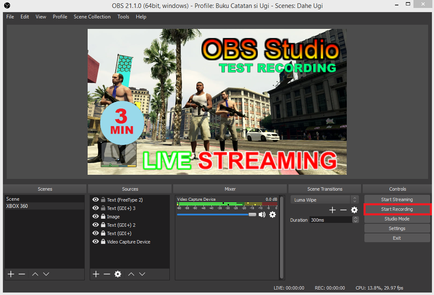Open transition properties gear icon
This screenshot has height=295, width=434.
tap(354, 210)
